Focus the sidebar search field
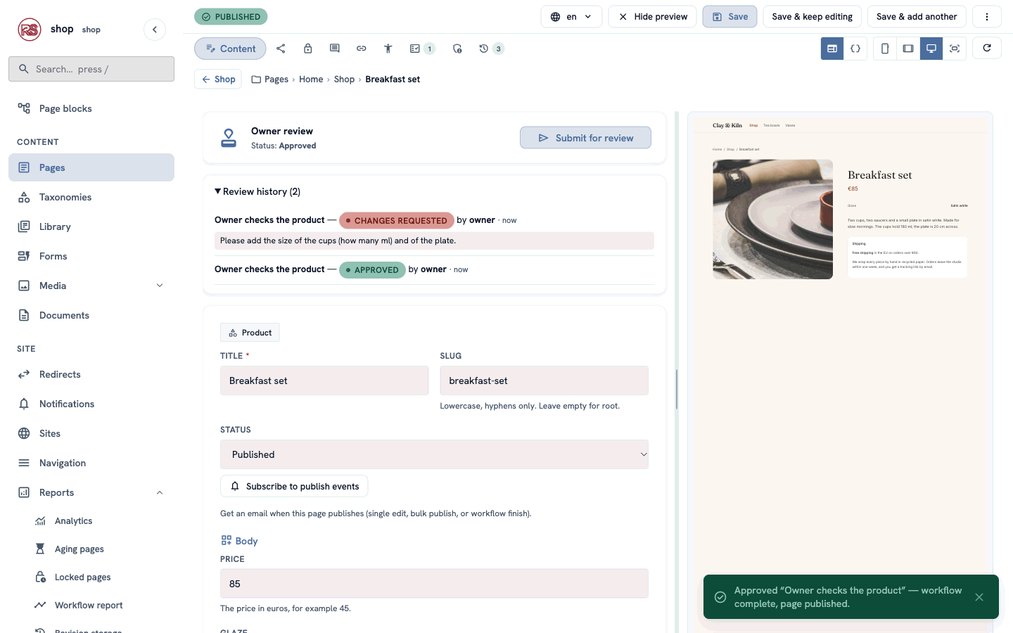 click(91, 69)
